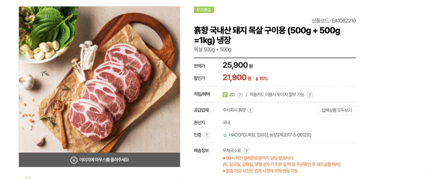This screenshot has width=427, height=179.
Task: Click the help icon next to 20 points
Action: pyautogui.click(x=240, y=95)
